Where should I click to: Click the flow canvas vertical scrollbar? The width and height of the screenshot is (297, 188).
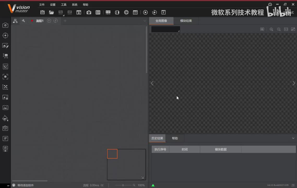coord(146,50)
